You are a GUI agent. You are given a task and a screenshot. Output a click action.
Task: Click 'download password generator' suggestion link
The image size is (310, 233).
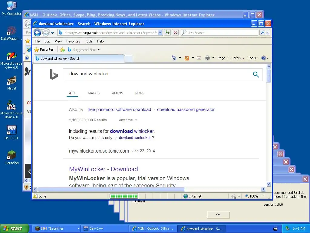[186, 110]
